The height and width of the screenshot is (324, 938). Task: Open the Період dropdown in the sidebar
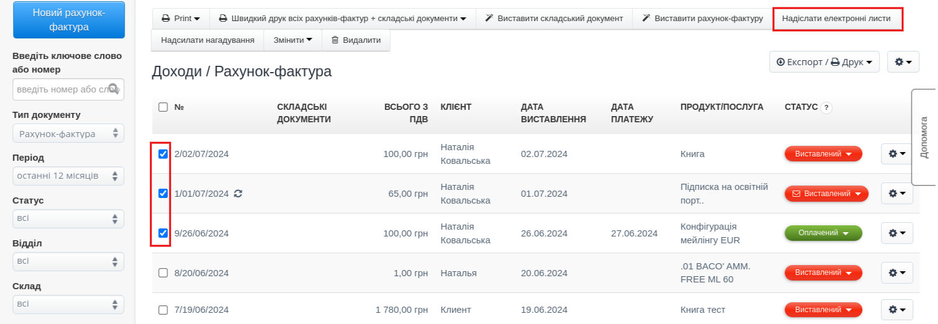click(x=68, y=176)
